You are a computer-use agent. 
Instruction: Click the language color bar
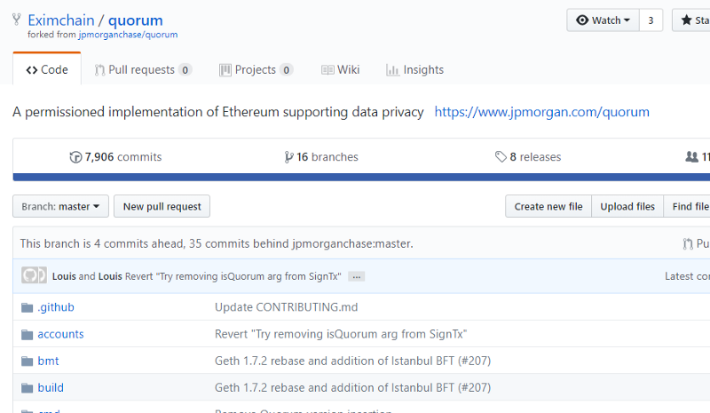click(x=355, y=178)
